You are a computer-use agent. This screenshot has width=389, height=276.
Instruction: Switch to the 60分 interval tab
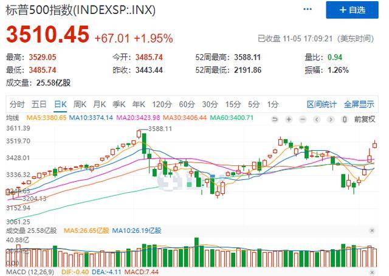coord(187,104)
